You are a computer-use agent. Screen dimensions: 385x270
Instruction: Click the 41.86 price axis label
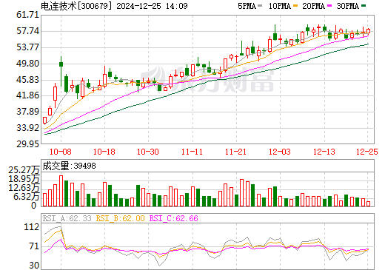click(28, 95)
